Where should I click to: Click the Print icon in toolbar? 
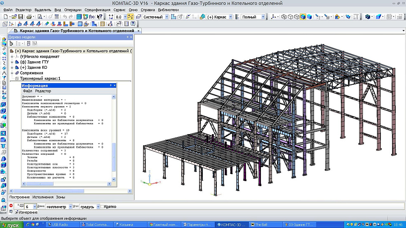[x=29, y=17]
